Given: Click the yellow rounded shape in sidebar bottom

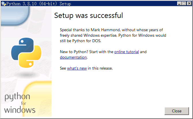Looking at the screenshot, I should [x=37, y=99].
